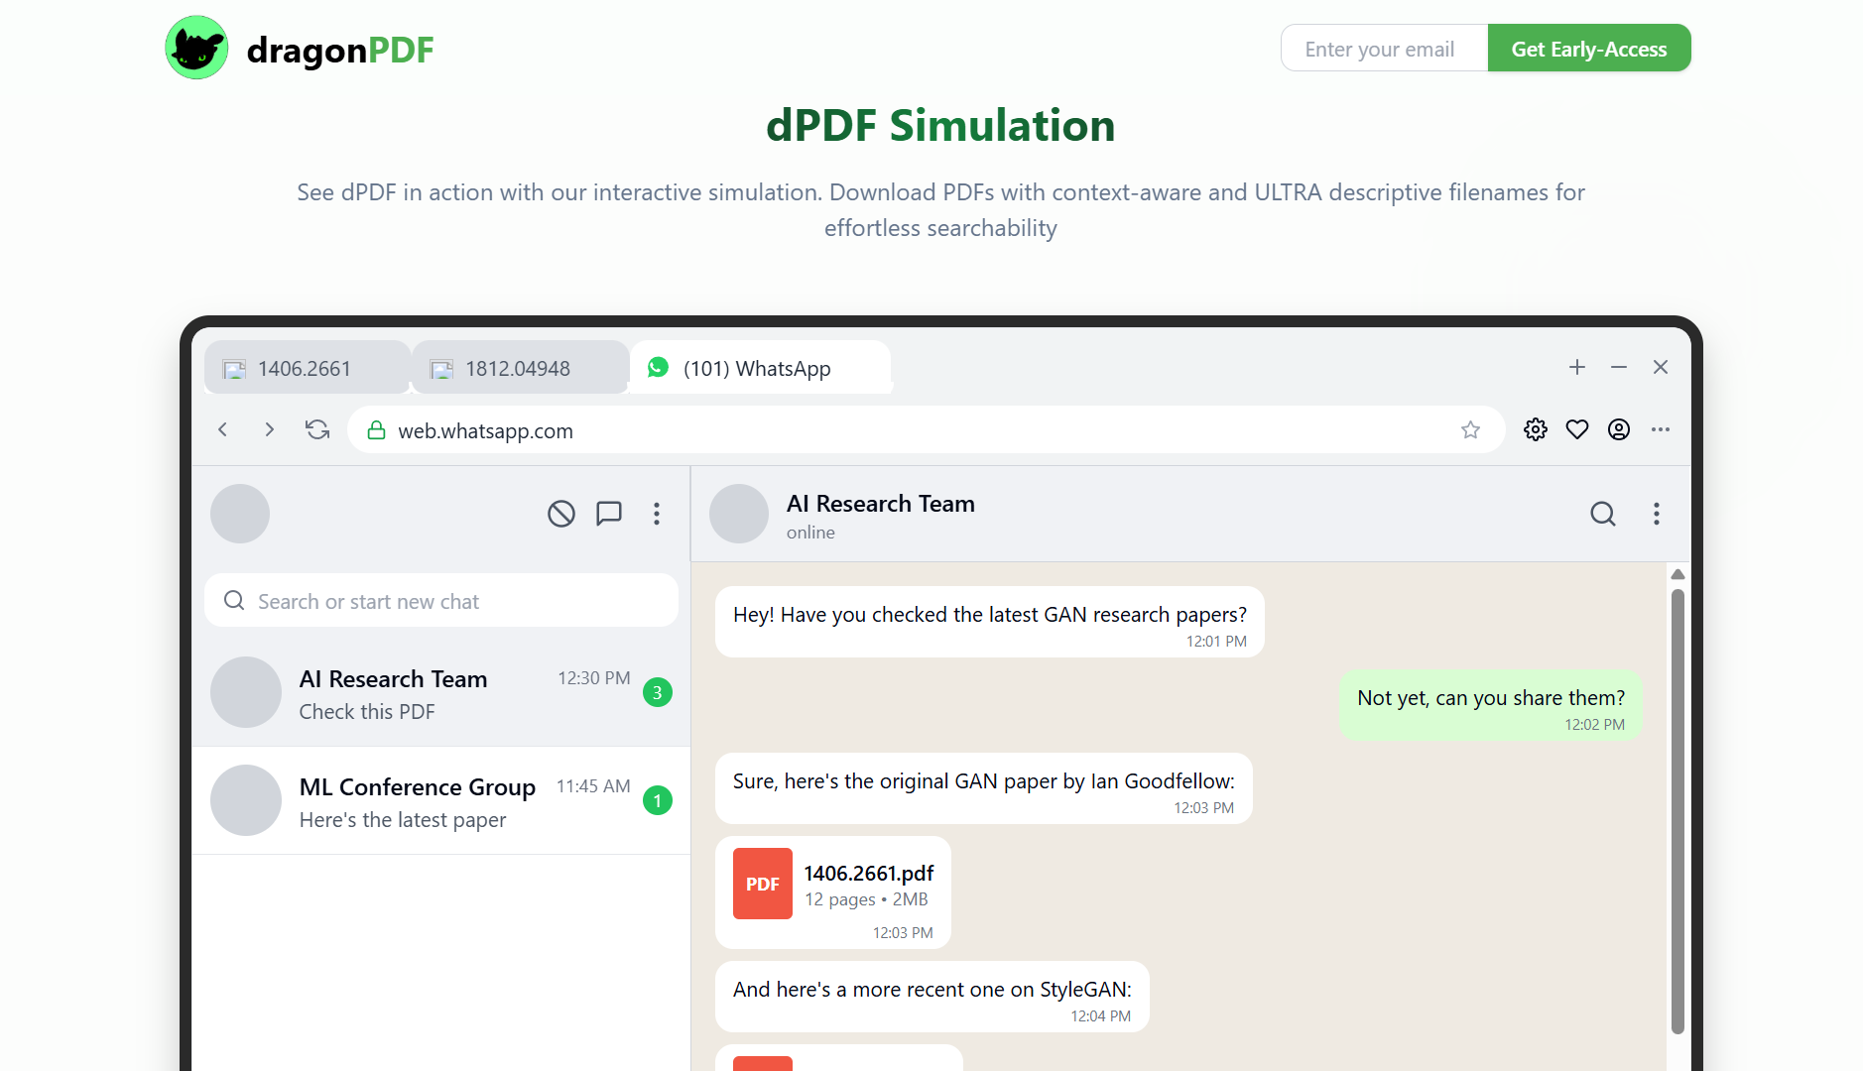Click the 'Not yet, can you share them?' message
The height and width of the screenshot is (1071, 1863).
[1491, 705]
